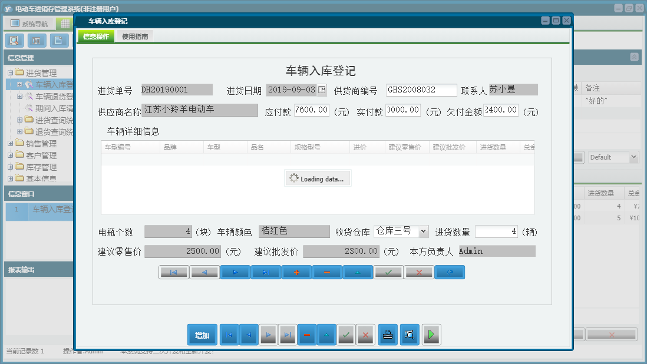The width and height of the screenshot is (647, 364).
Task: Delete vehicle row in detail grid navigator
Action: pyautogui.click(x=327, y=272)
